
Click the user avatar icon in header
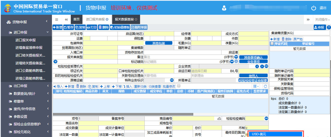224,8
